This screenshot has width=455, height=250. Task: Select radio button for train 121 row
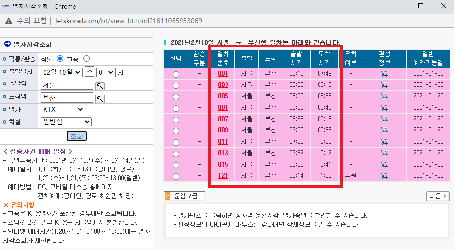pyautogui.click(x=176, y=176)
